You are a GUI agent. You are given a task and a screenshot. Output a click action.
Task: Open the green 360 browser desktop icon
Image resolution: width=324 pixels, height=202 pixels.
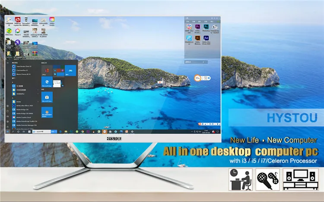9,31
